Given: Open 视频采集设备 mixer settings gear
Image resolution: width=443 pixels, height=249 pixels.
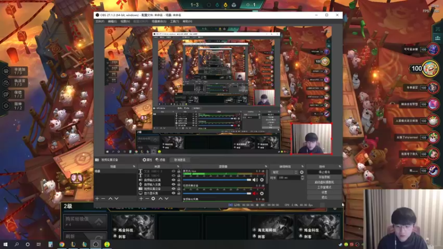Looking at the screenshot, I should click(x=262, y=193).
